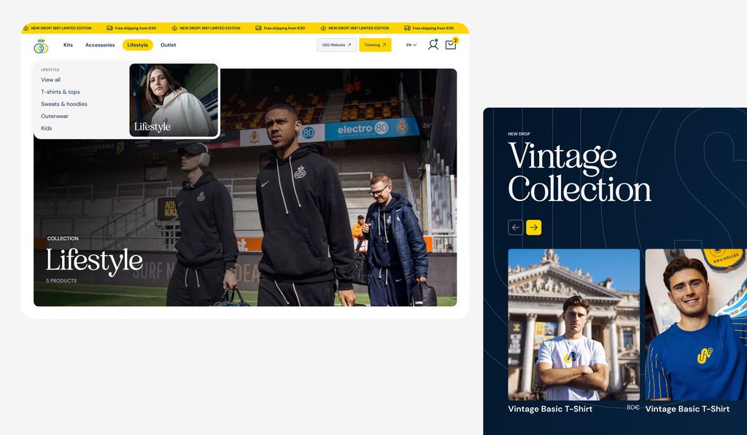This screenshot has width=747, height=435.
Task: Select T-shirts & tops category
Action: (x=61, y=92)
